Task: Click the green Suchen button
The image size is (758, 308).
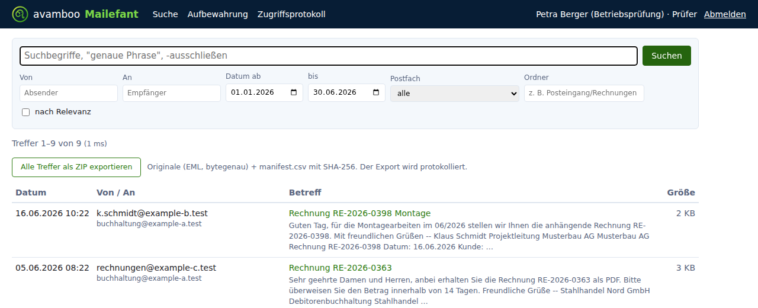Action: coord(667,56)
